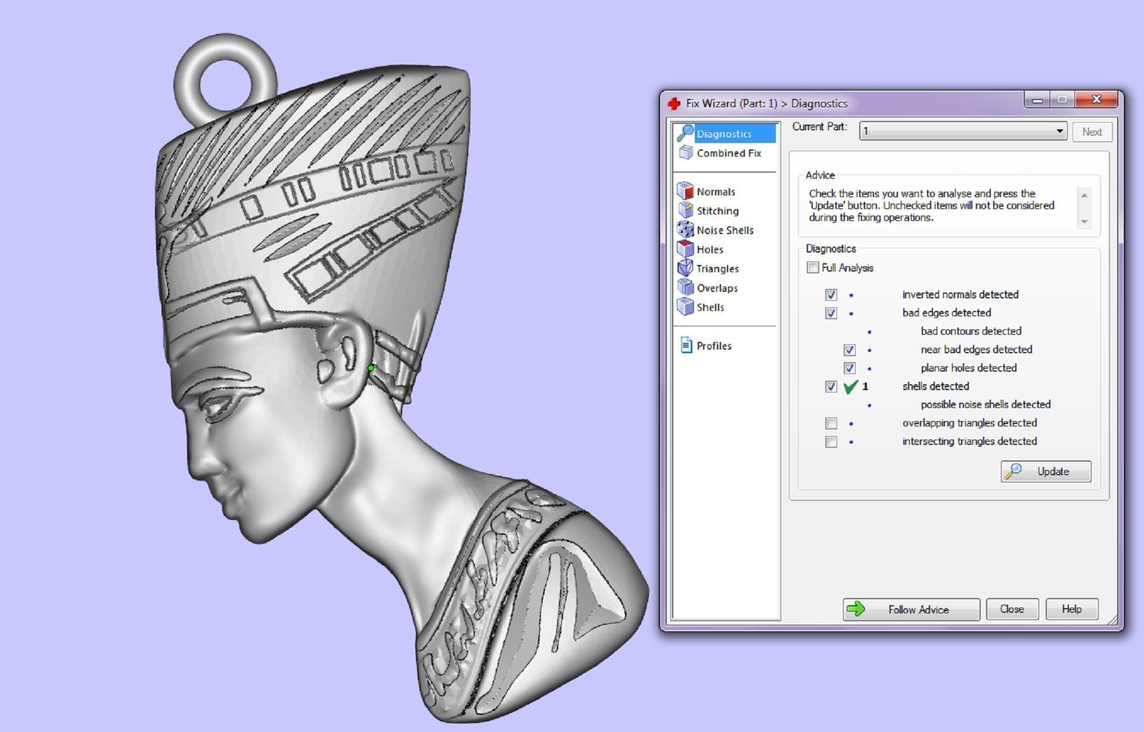Open the Triangles page label
The width and height of the screenshot is (1144, 732).
pos(717,269)
